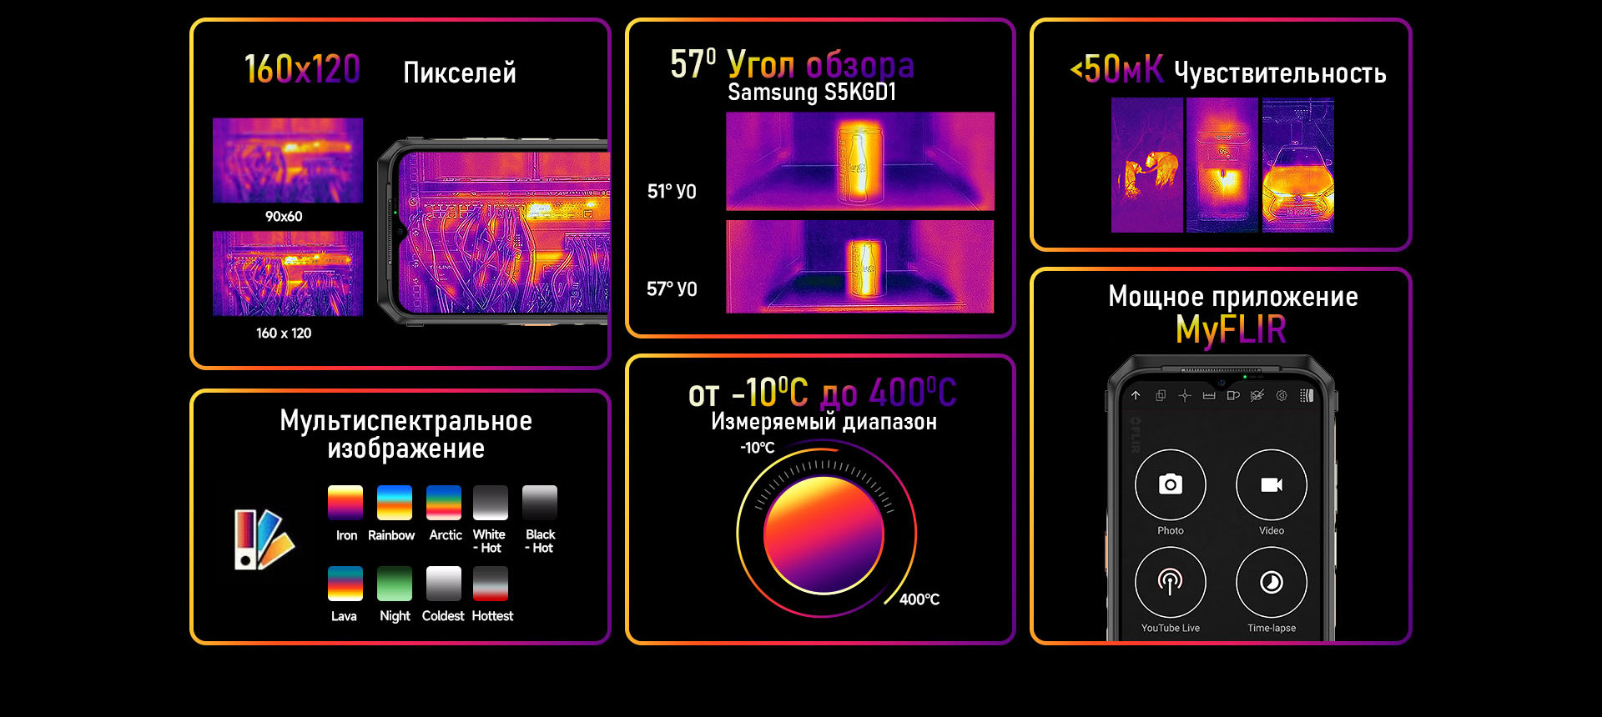
Task: Click the 90x60 thermal sample image
Action: (x=288, y=160)
